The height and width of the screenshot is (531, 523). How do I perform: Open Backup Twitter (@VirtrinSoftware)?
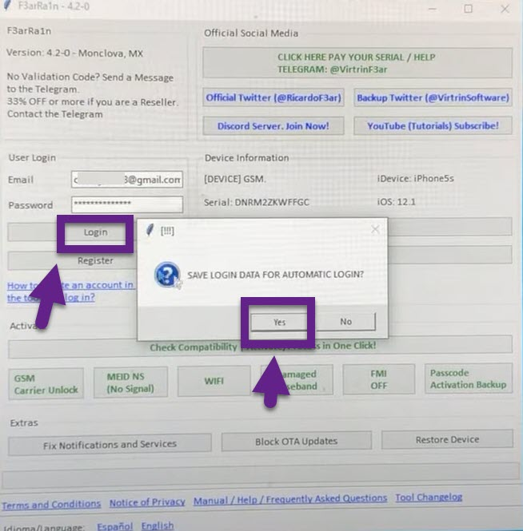(x=433, y=98)
